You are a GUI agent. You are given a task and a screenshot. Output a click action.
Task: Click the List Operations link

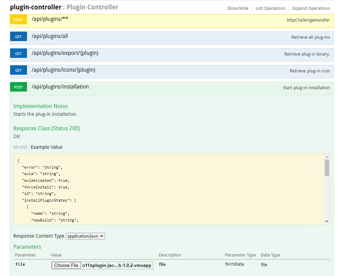tap(270, 8)
